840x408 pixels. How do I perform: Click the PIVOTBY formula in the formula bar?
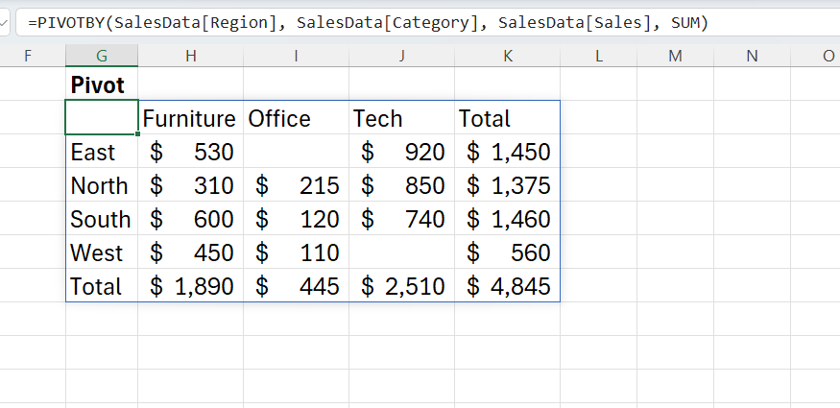pyautogui.click(x=368, y=23)
